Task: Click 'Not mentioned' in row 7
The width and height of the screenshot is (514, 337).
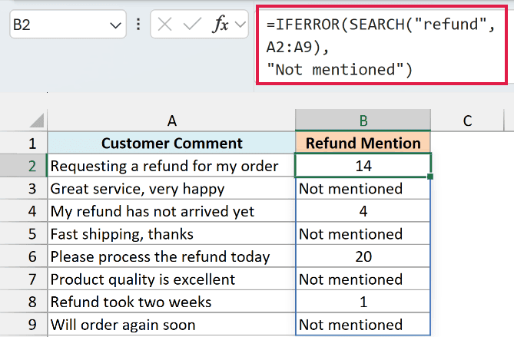Action: [x=363, y=279]
